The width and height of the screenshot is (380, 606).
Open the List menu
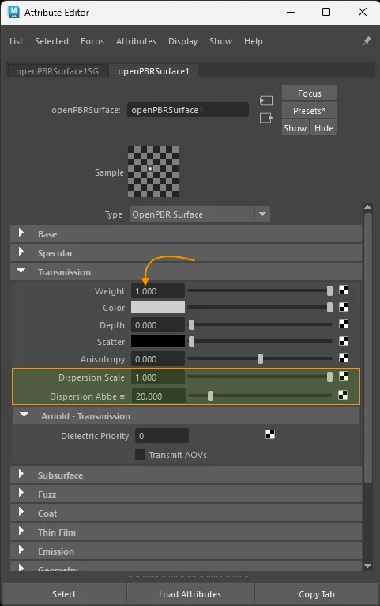(x=17, y=41)
